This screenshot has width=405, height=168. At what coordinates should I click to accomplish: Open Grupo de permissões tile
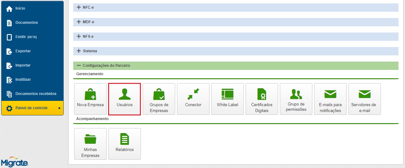(296, 99)
